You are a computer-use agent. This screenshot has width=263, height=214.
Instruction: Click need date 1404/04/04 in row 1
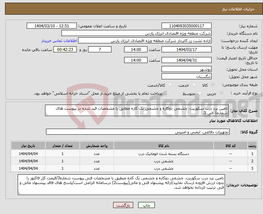(28, 154)
